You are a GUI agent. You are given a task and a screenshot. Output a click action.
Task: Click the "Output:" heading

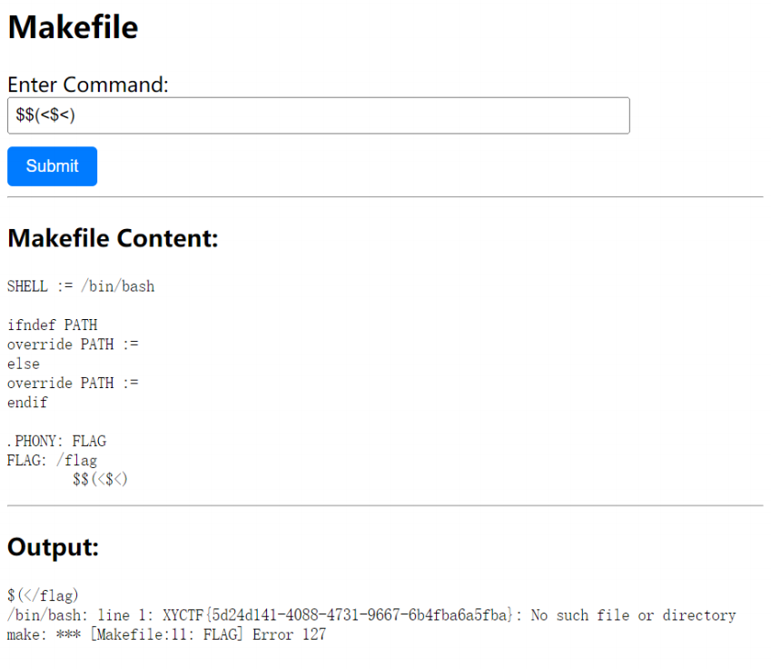click(x=53, y=547)
